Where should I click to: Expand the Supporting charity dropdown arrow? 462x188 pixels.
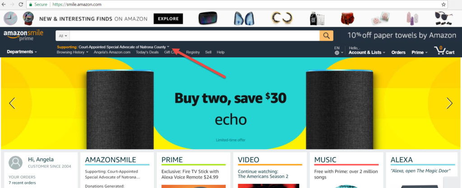coord(168,47)
